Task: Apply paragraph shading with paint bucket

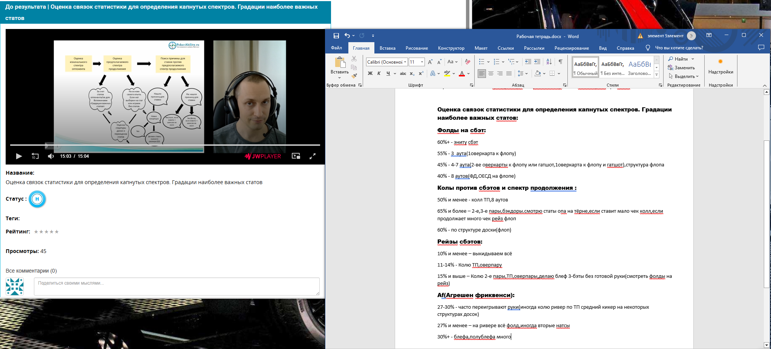Action: [x=538, y=73]
